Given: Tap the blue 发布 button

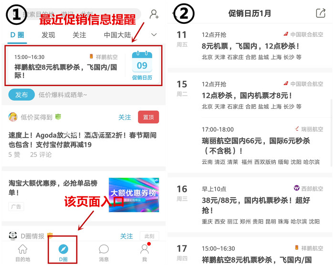Looking at the screenshot, I should [21, 95].
